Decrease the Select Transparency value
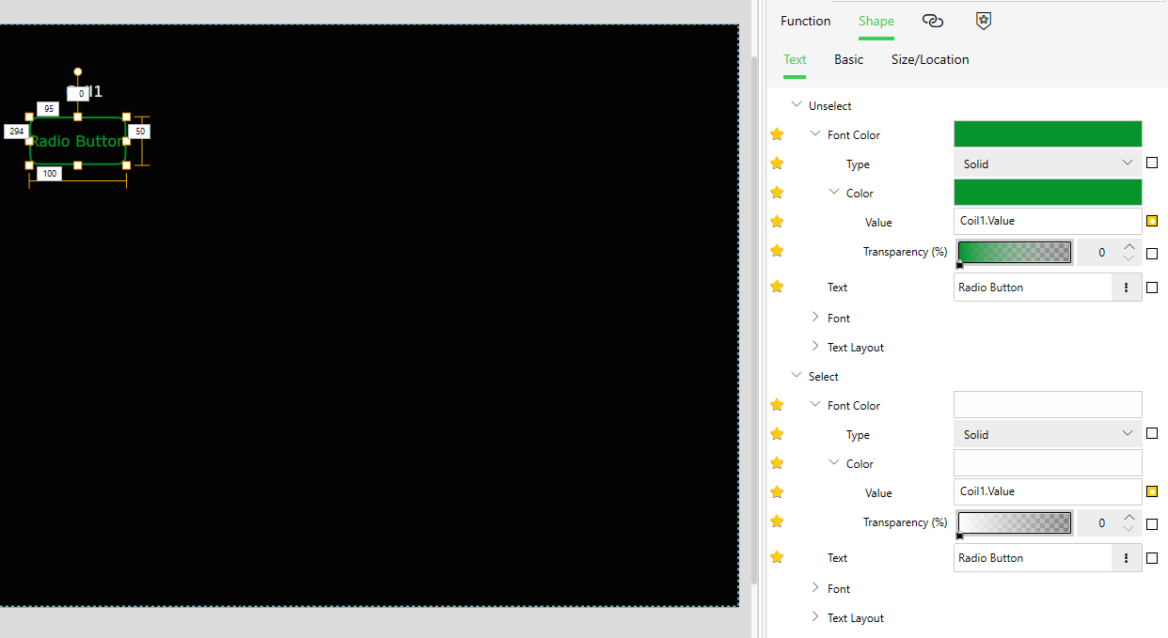This screenshot has height=638, width=1168. 1129,529
